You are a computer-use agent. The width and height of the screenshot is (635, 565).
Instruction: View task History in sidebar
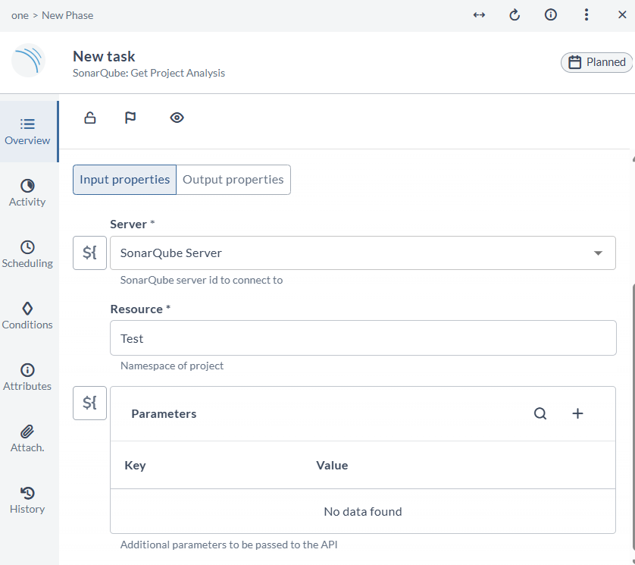click(x=27, y=500)
